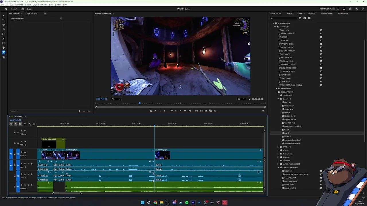This screenshot has width=367, height=206.
Task: Open Spotify from the Windows taskbar
Action: pyautogui.click(x=187, y=203)
